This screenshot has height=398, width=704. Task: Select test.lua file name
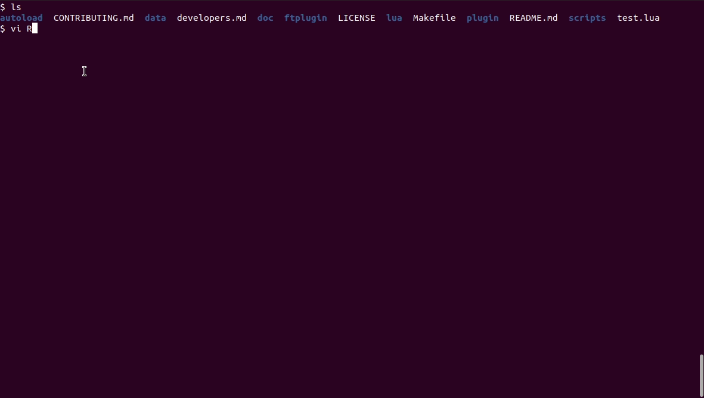pos(638,18)
